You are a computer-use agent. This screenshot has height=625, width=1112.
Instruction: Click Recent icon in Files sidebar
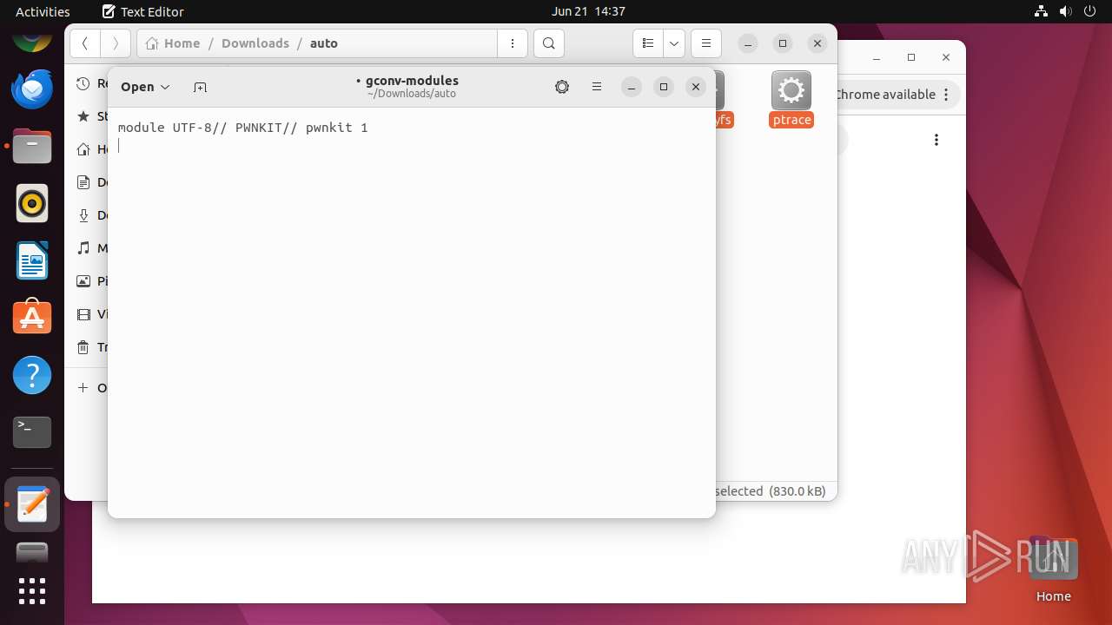(83, 83)
